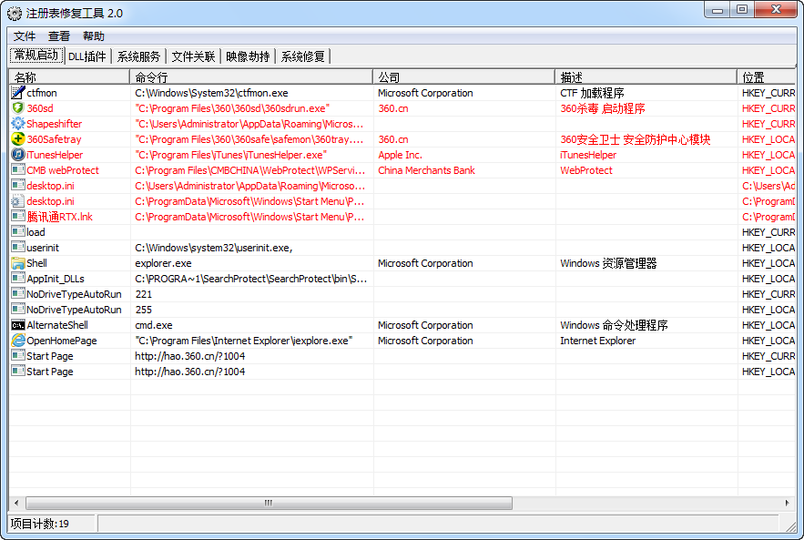Select the 360Safetray entry name

[x=54, y=139]
